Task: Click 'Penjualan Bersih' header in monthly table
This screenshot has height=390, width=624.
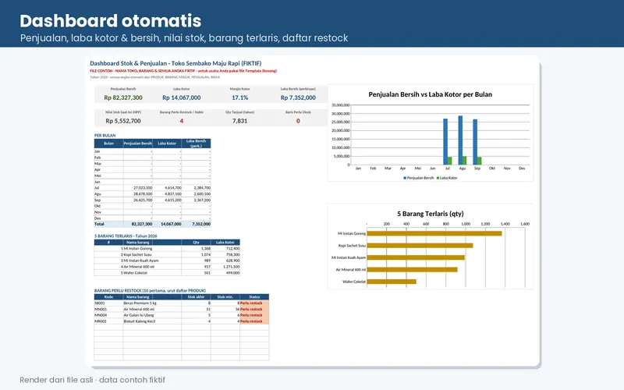Action: point(138,144)
